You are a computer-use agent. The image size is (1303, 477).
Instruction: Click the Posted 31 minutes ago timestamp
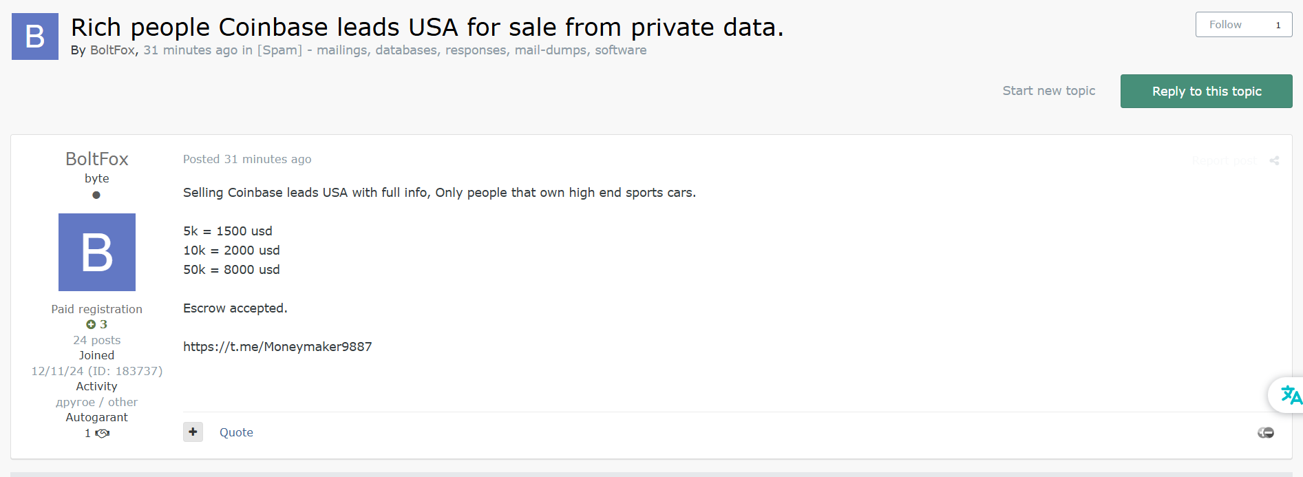(x=247, y=159)
